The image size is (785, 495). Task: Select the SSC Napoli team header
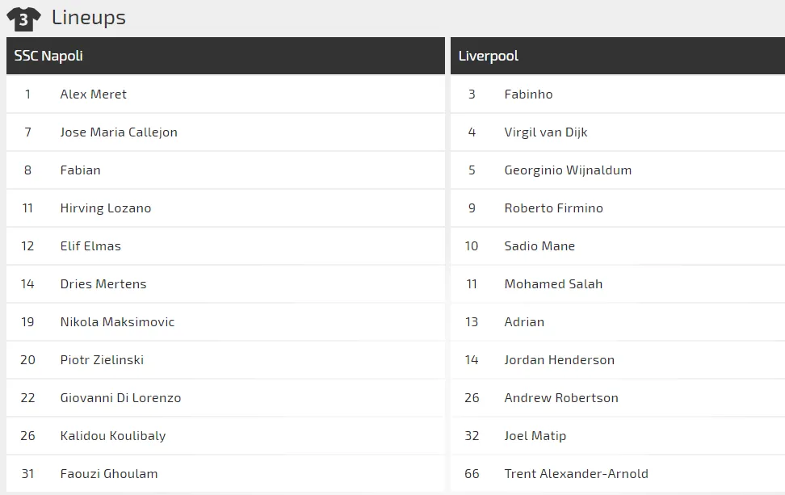(48, 56)
